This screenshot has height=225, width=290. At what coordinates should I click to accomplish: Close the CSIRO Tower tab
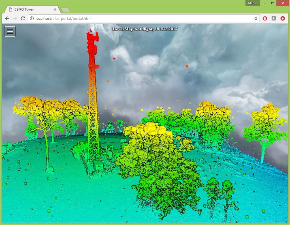(x=55, y=9)
